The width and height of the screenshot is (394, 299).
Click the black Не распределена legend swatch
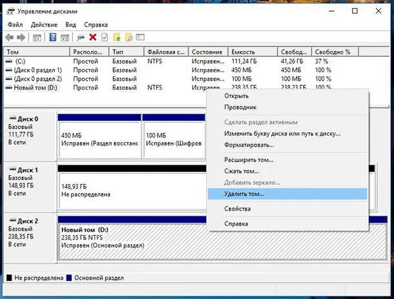point(9,278)
